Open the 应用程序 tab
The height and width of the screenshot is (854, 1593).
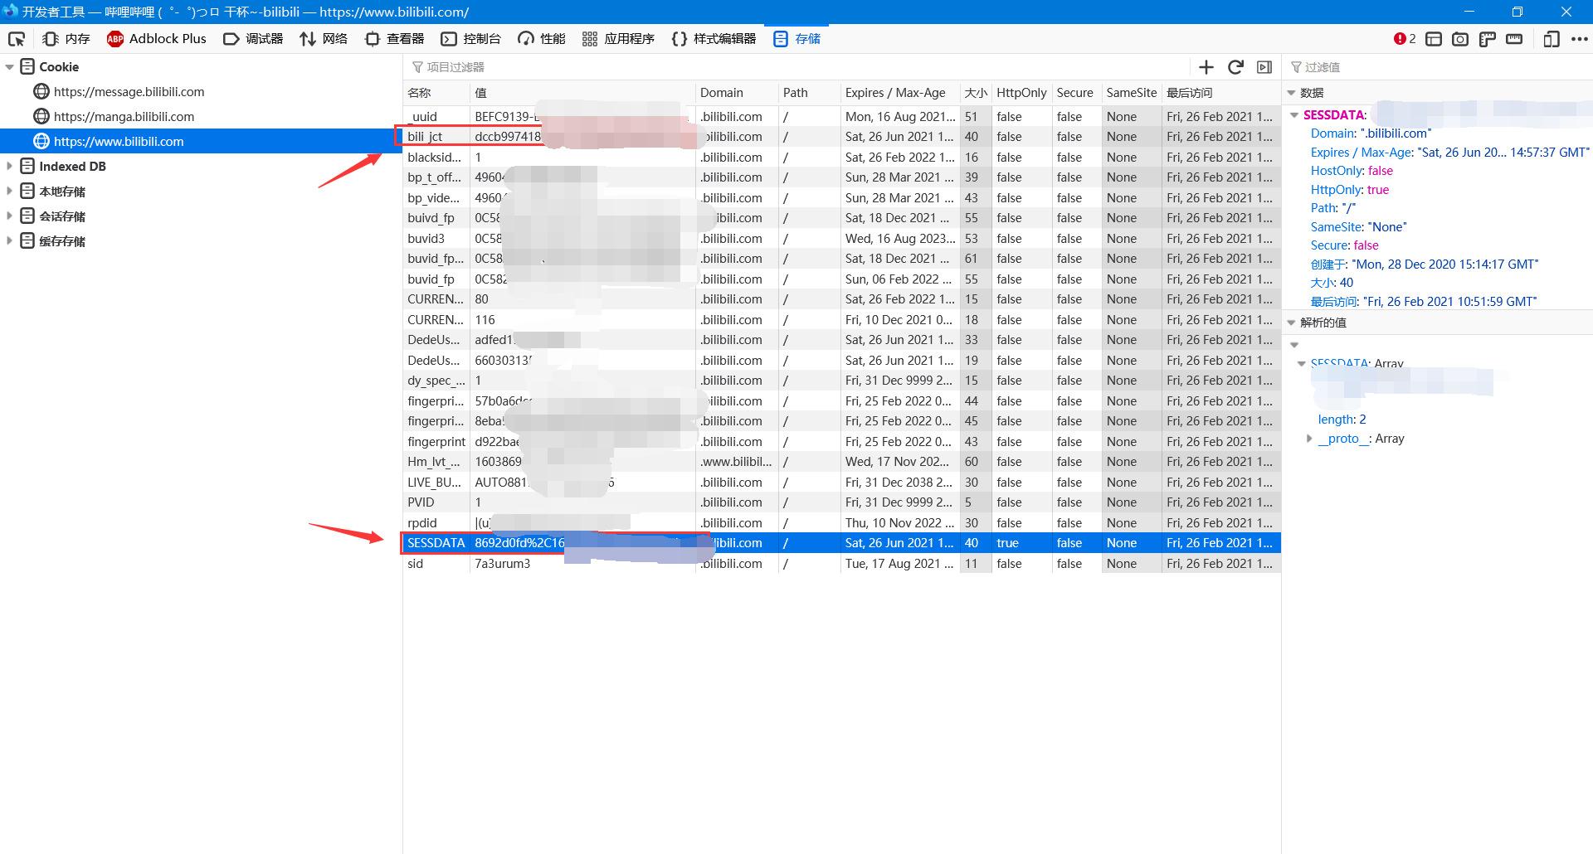pos(618,39)
